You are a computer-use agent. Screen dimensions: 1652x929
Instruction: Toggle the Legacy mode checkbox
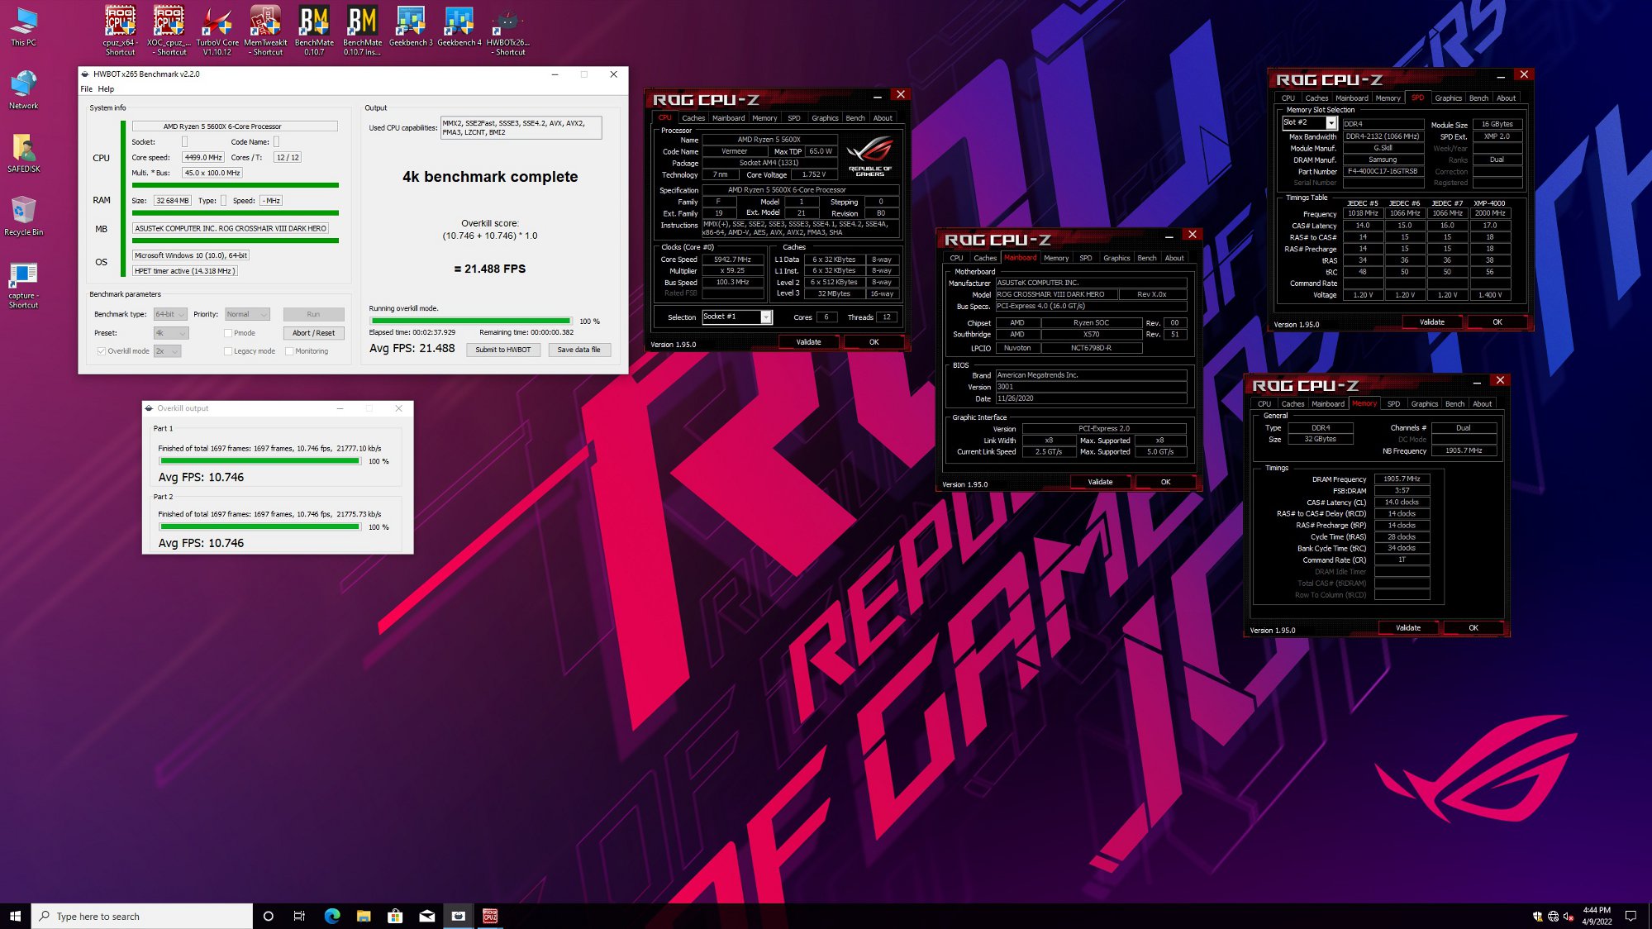pos(228,351)
